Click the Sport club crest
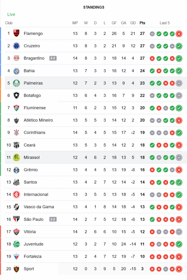This screenshot has width=187, height=280. pyautogui.click(x=17, y=269)
